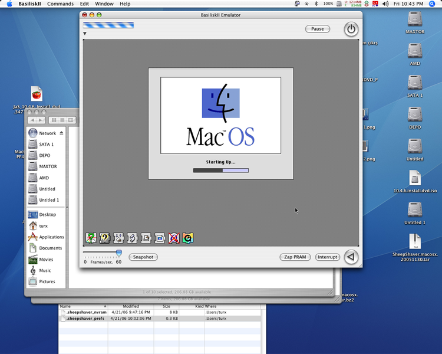Click the Turkish flag input menu icon
This screenshot has width=442, height=354.
coord(375,4)
